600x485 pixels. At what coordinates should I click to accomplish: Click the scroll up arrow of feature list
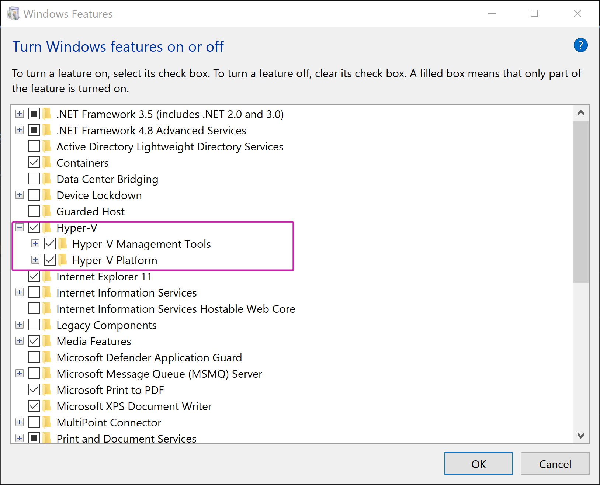coord(581,113)
